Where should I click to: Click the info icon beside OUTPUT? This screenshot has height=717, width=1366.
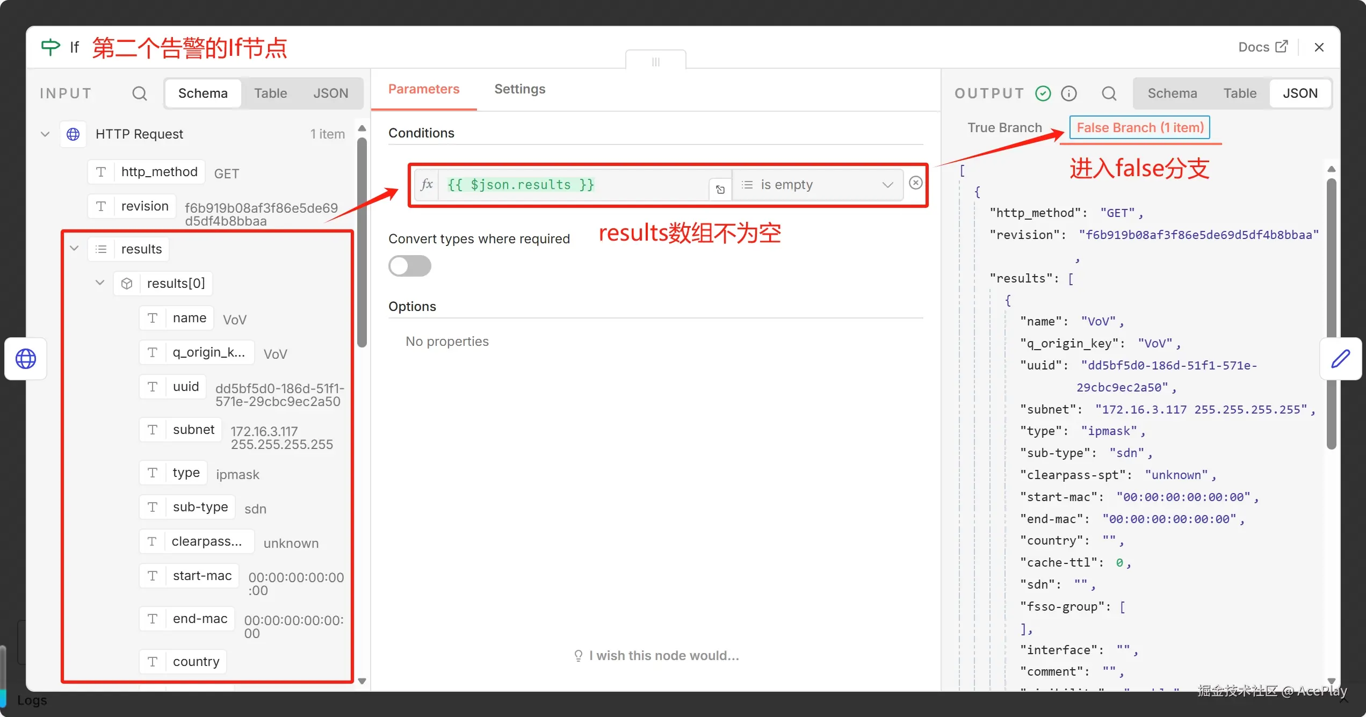click(x=1069, y=93)
